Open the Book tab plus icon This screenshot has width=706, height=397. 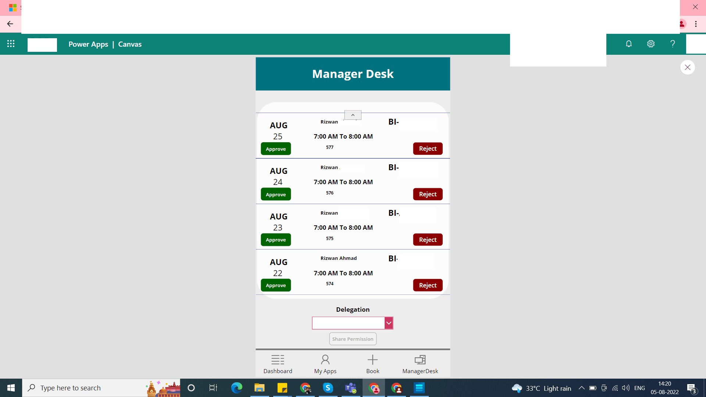pos(372,360)
